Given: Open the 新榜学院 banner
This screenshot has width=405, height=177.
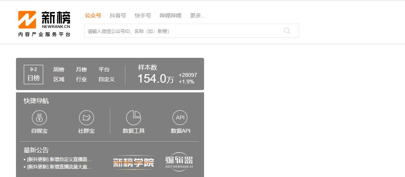Looking at the screenshot, I should coord(134,163).
